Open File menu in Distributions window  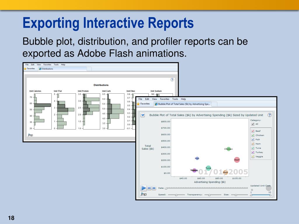pyautogui.click(x=27, y=64)
